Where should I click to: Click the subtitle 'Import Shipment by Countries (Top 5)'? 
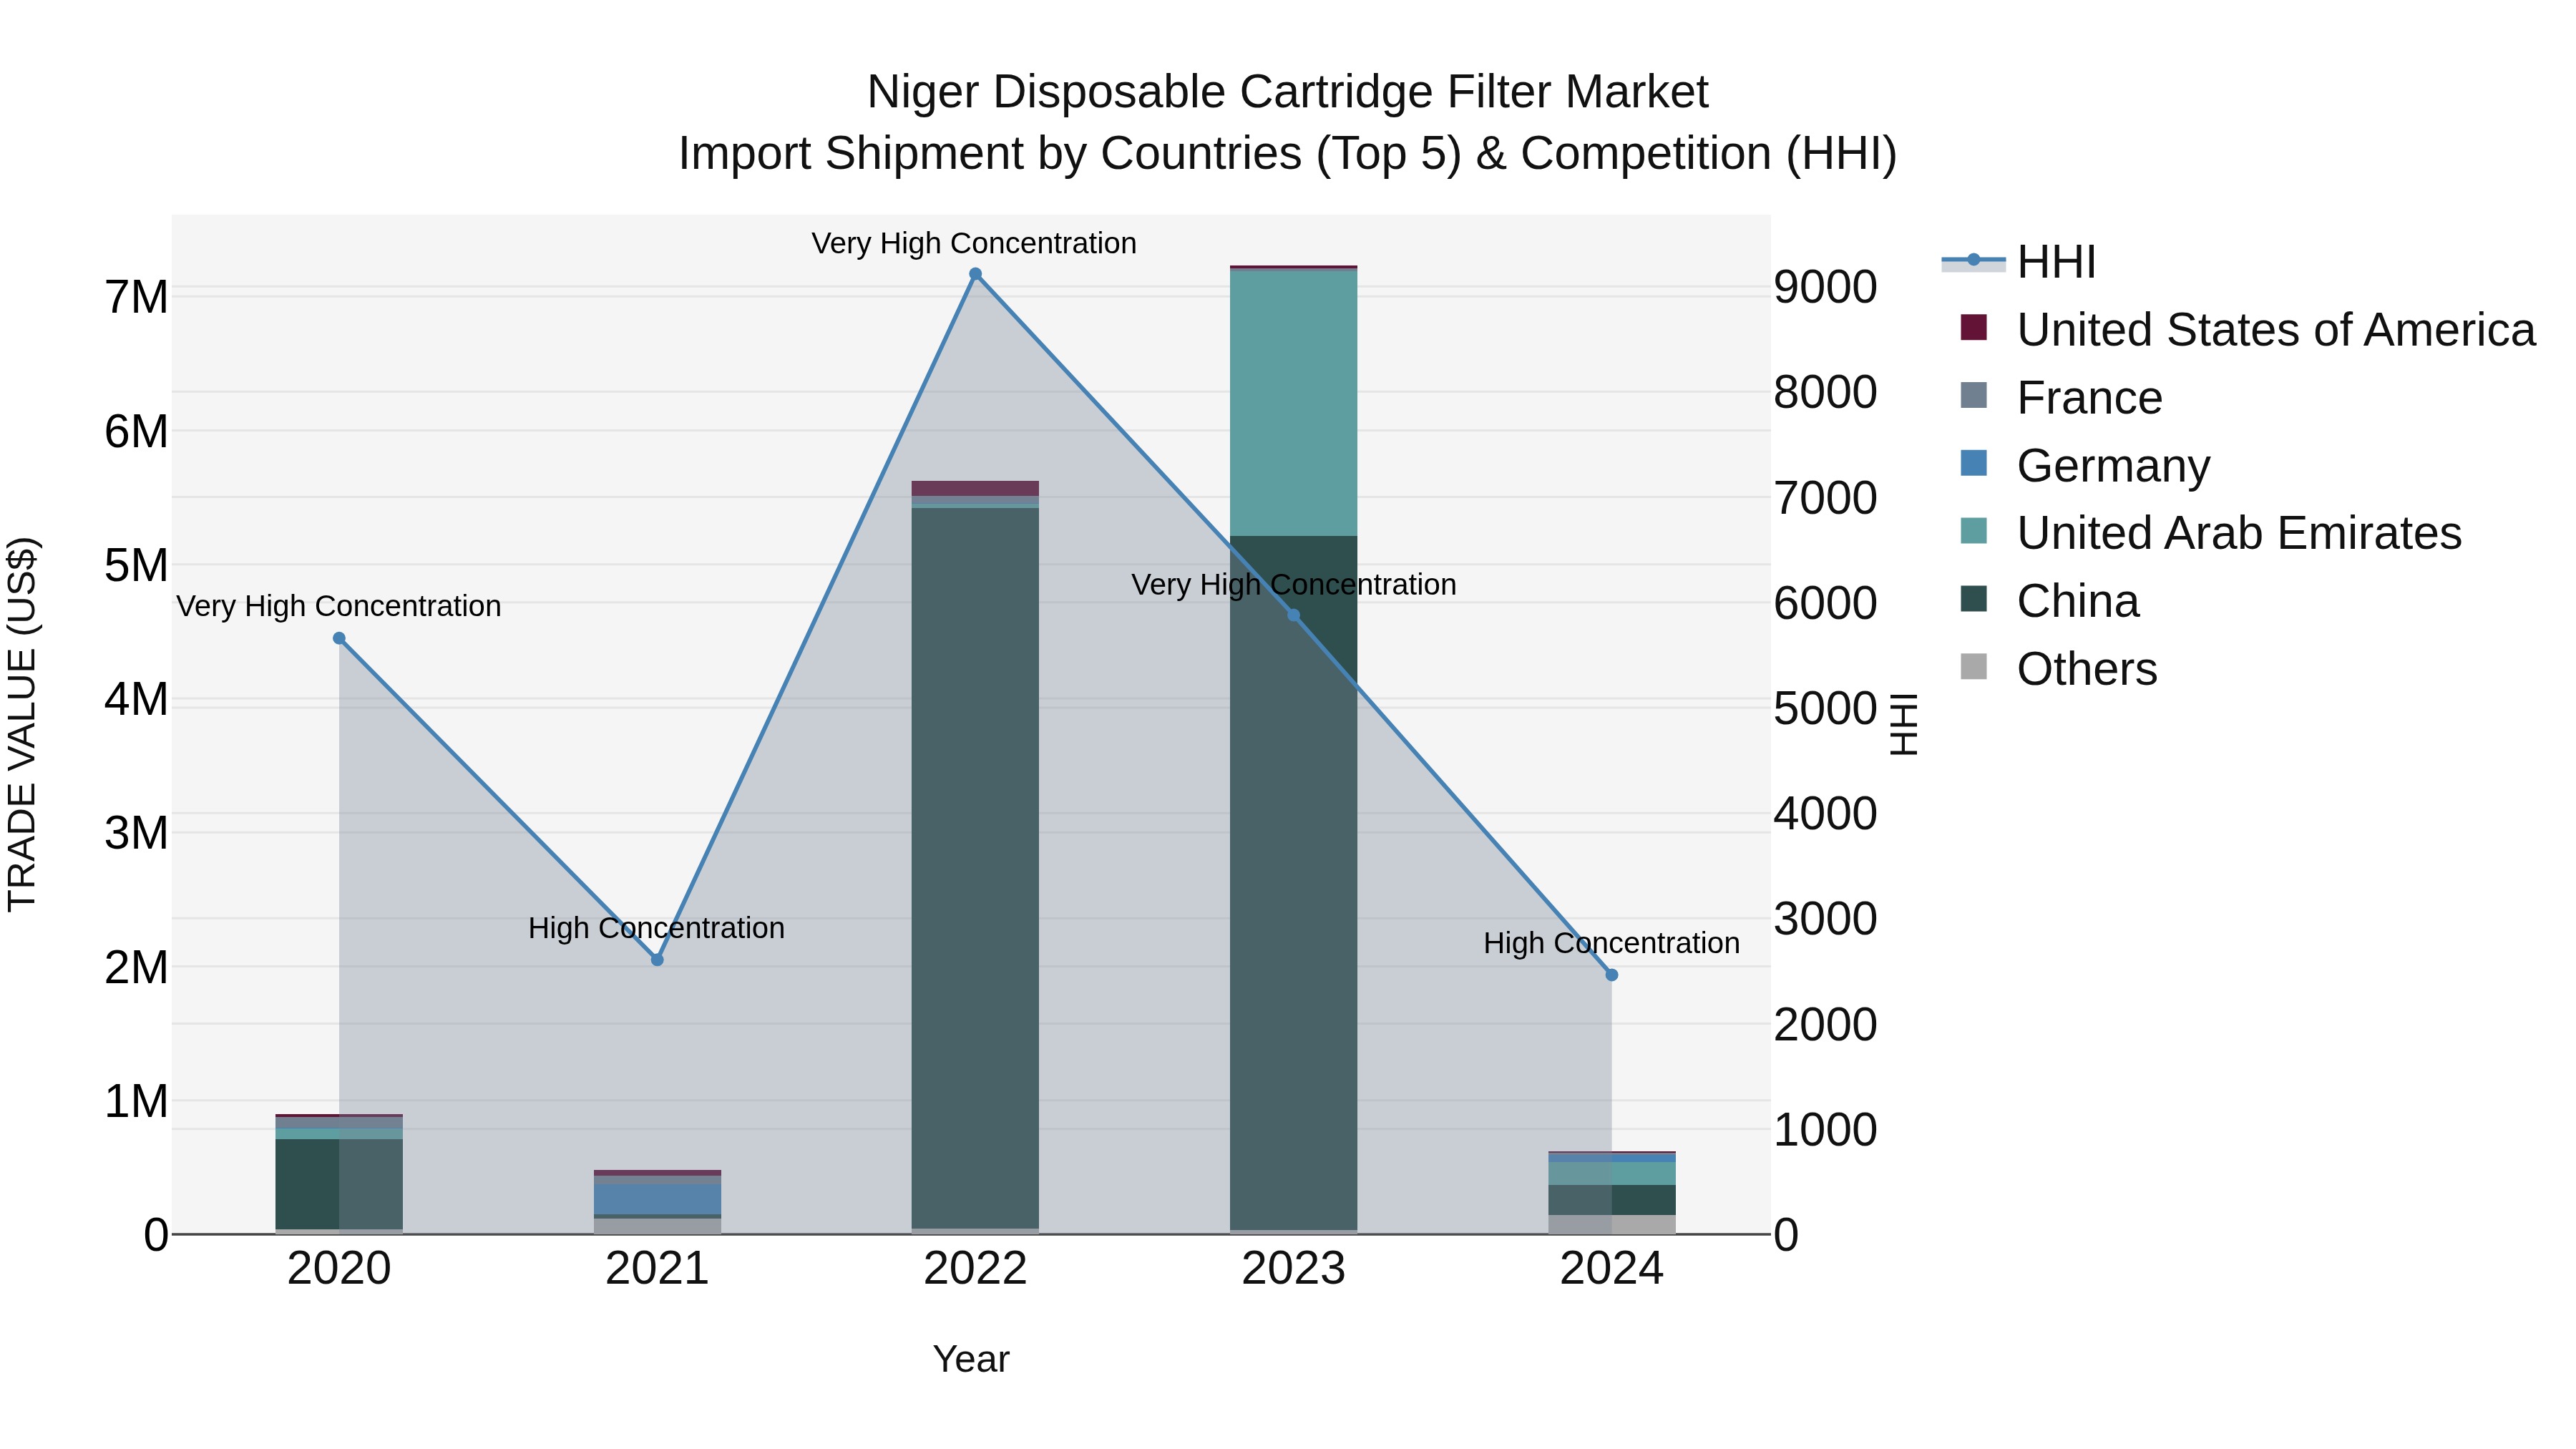(x=1071, y=154)
